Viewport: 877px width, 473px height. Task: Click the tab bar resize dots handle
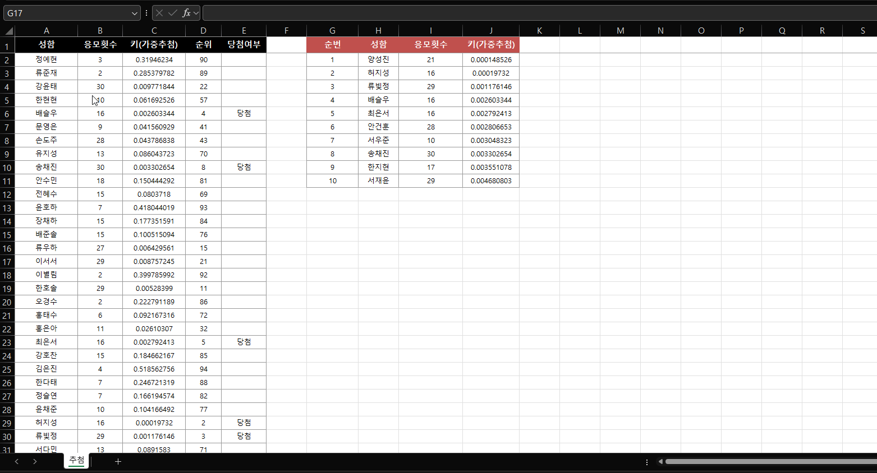coord(647,462)
